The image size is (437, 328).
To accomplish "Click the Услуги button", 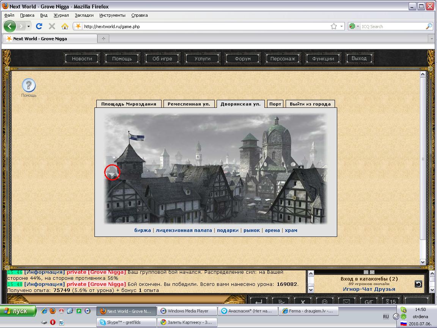I will click(202, 58).
